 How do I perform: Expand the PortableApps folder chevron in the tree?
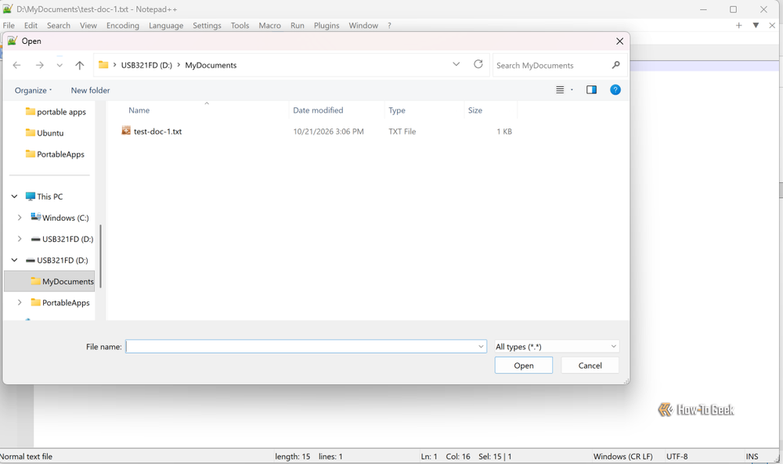tap(20, 302)
